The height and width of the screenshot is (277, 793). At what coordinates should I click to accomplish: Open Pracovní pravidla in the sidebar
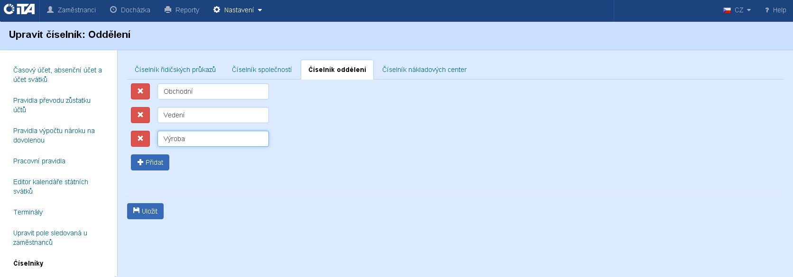39,161
